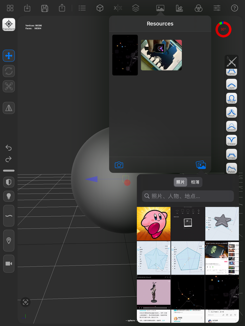This screenshot has width=245, height=326.
Task: Undo the last action
Action: (x=9, y=148)
